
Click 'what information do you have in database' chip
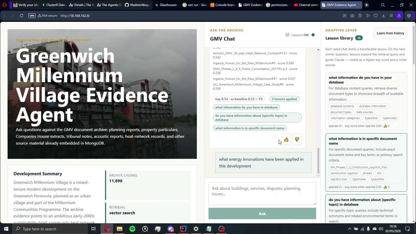coord(246,107)
